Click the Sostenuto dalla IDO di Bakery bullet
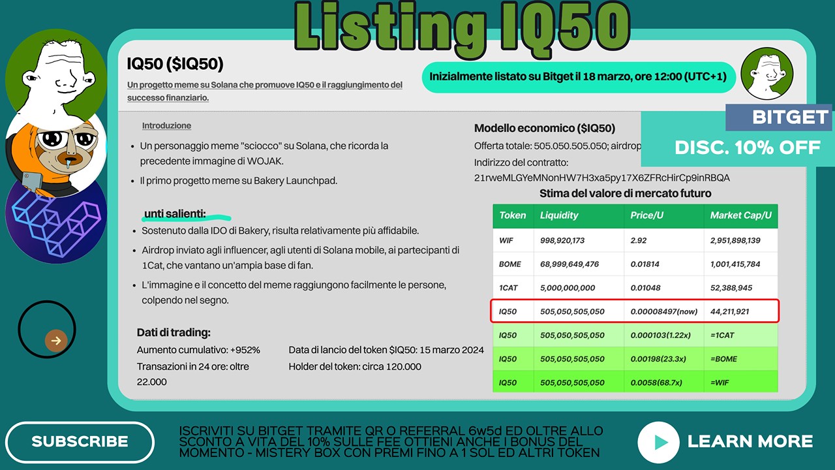This screenshot has width=835, height=470. point(280,230)
